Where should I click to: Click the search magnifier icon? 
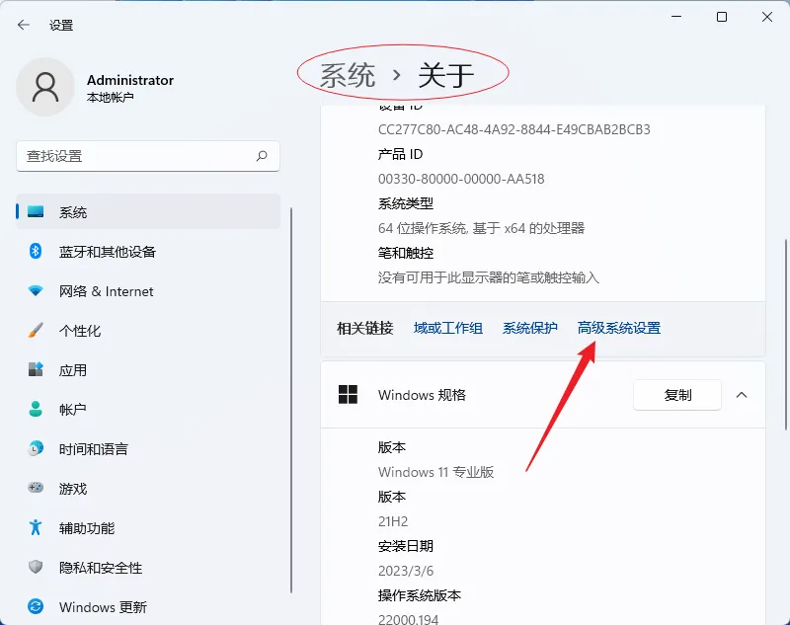pos(262,156)
